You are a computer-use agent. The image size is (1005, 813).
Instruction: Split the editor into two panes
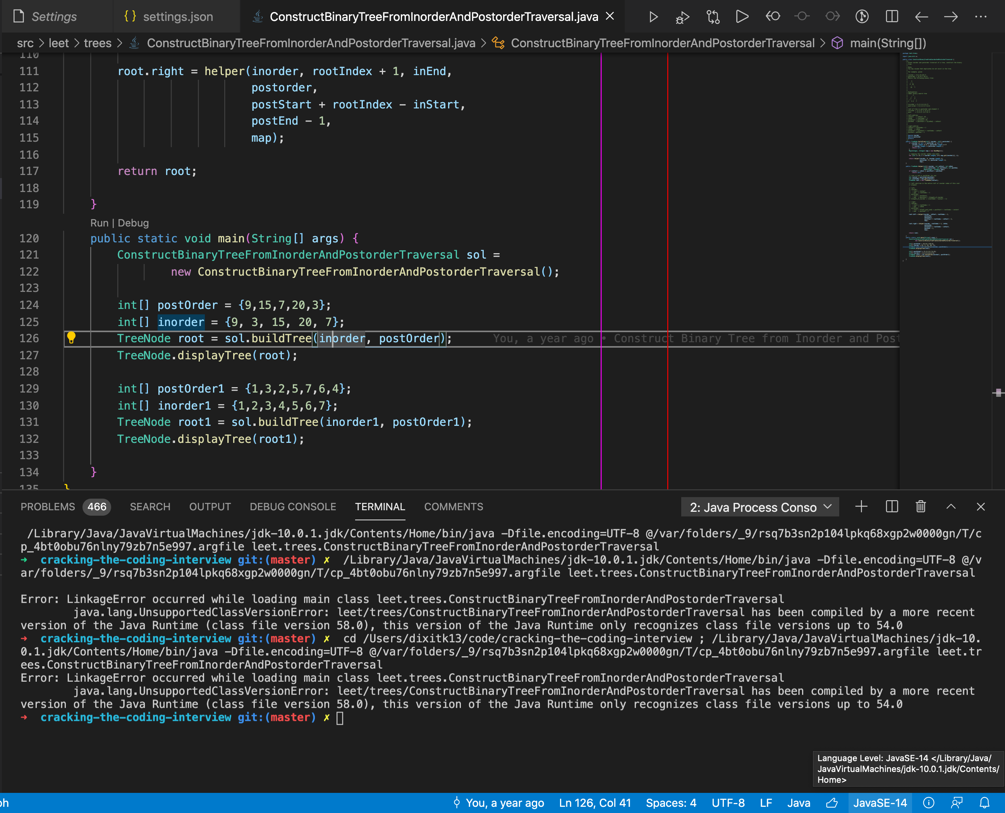tap(891, 16)
